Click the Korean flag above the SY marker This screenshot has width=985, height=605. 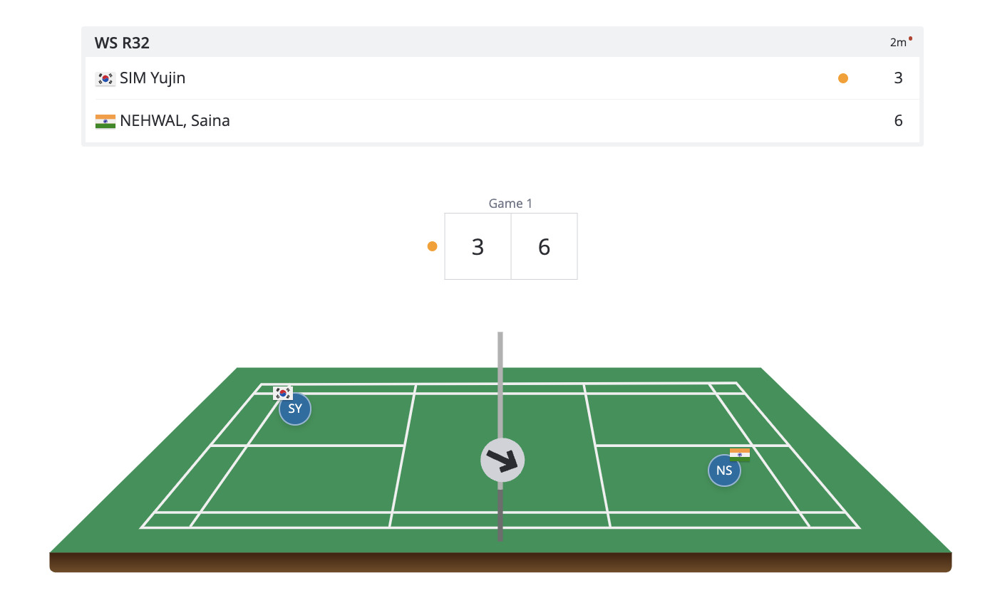coord(283,393)
